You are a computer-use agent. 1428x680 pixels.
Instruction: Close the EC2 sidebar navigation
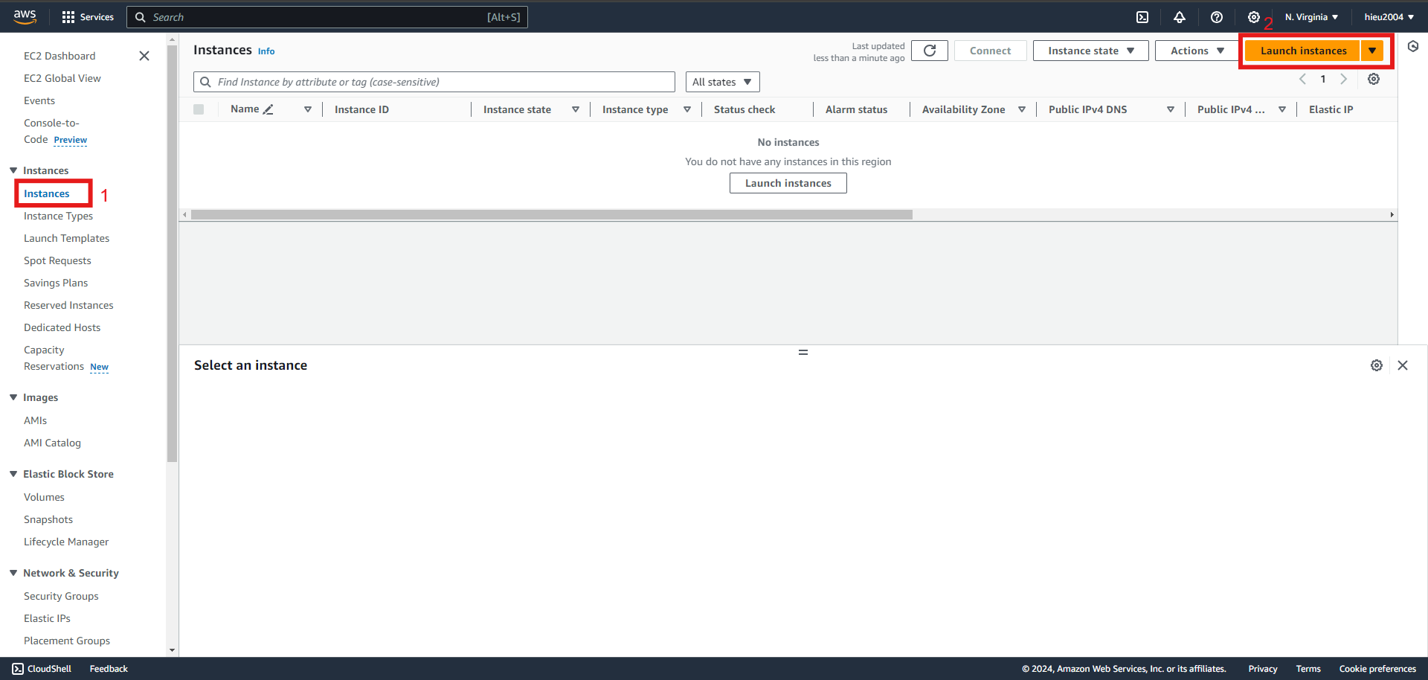[144, 56]
